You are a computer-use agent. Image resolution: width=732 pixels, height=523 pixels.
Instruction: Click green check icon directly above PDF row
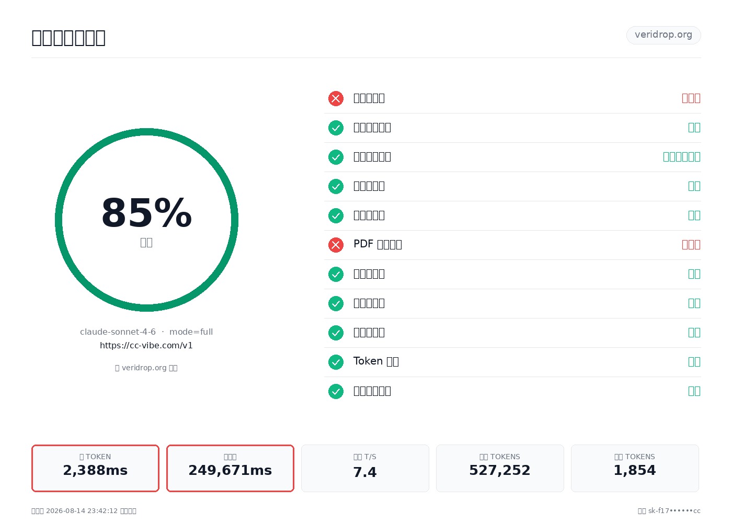(336, 215)
